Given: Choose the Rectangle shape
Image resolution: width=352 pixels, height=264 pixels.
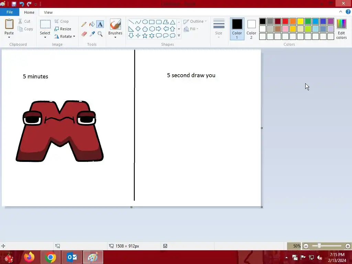Looking at the screenshot, I should coord(152,22).
